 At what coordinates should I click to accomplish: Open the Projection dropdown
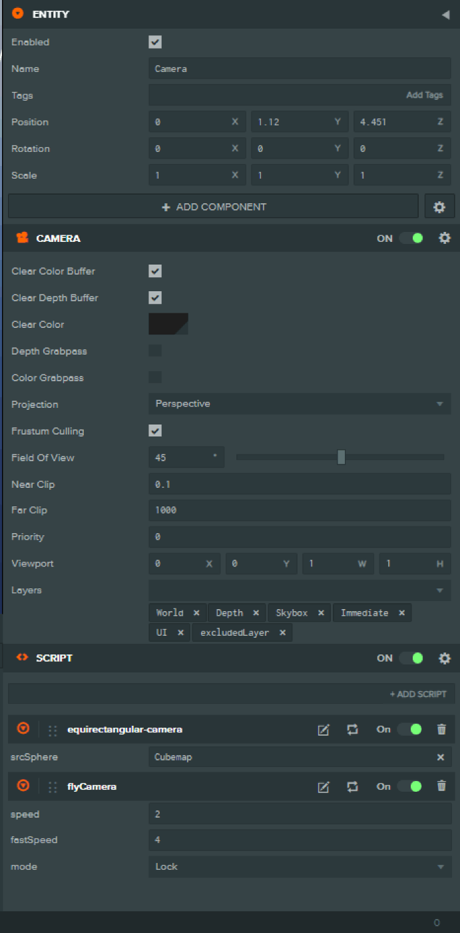tap(300, 404)
